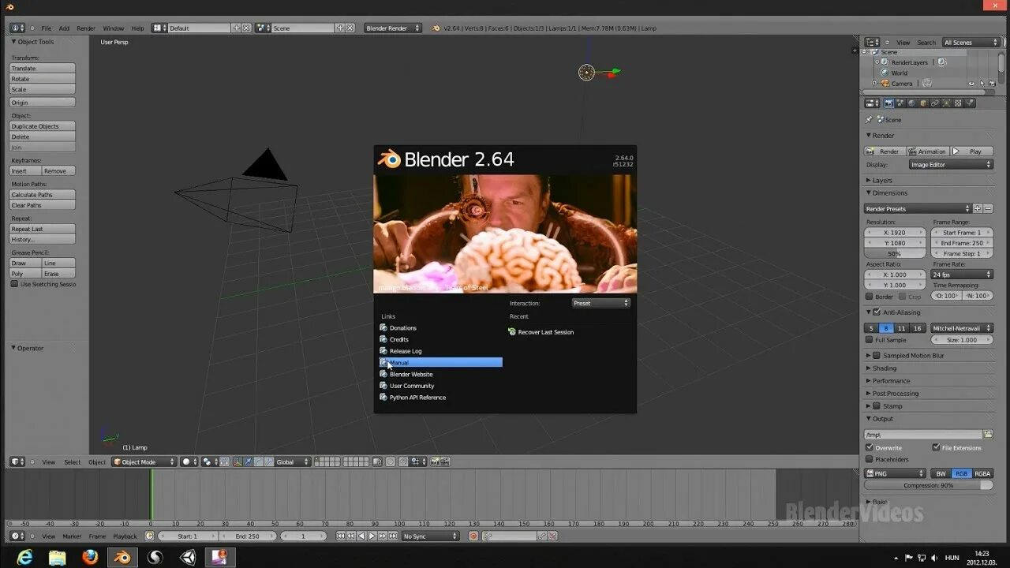
Task: Enable Sampled Motion Blur checkbox
Action: tap(877, 356)
